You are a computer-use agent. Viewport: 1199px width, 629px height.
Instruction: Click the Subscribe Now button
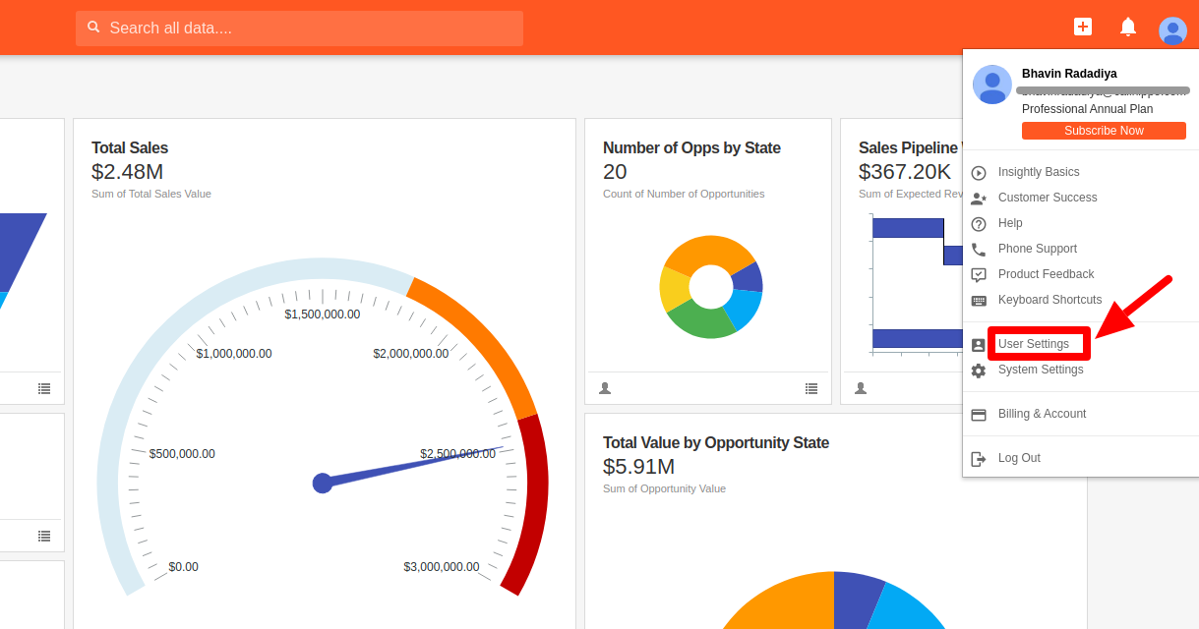(1104, 131)
